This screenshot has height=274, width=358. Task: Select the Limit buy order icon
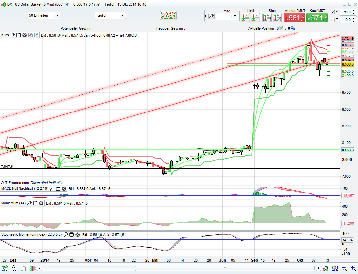(x=245, y=17)
